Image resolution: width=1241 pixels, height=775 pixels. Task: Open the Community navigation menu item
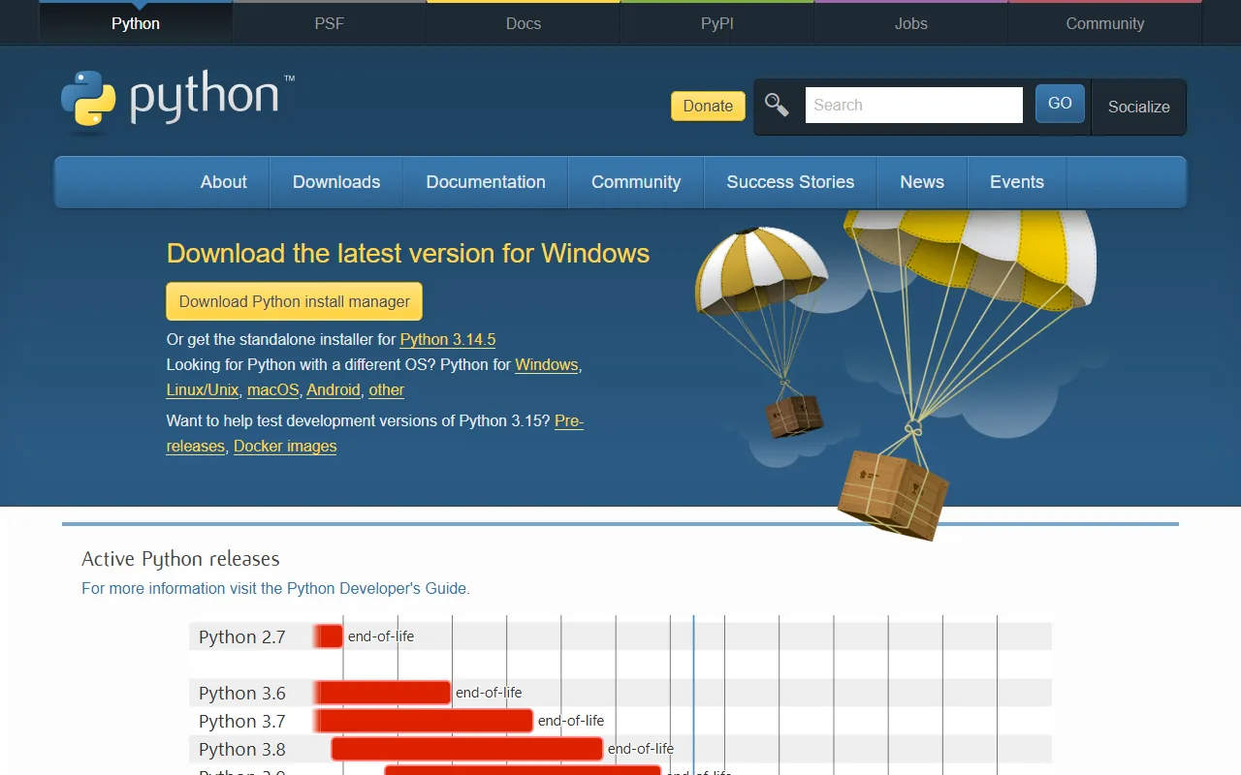click(636, 182)
